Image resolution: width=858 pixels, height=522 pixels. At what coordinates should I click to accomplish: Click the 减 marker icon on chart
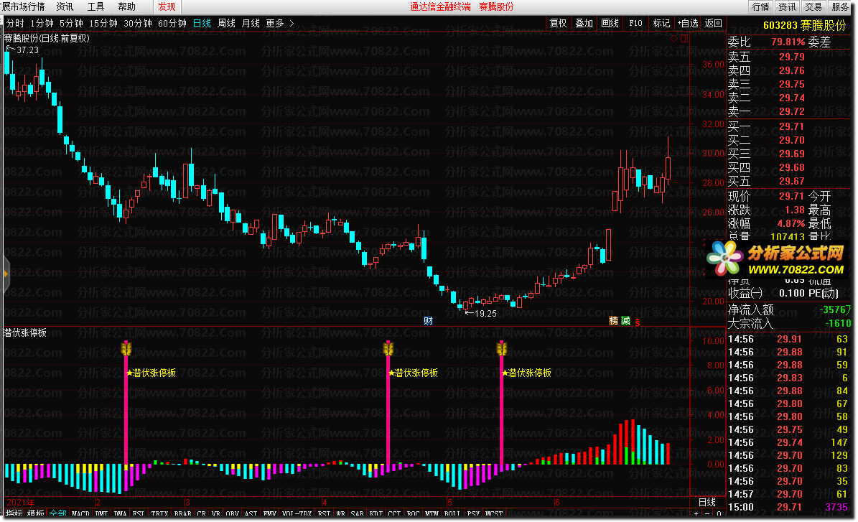click(x=625, y=321)
